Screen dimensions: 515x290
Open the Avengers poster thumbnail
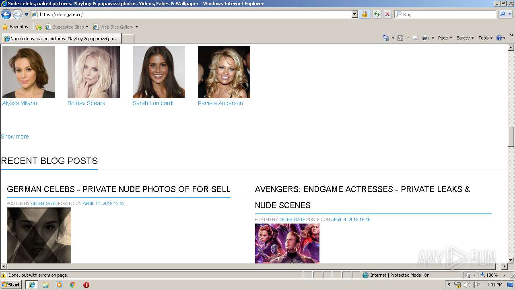pyautogui.click(x=287, y=244)
